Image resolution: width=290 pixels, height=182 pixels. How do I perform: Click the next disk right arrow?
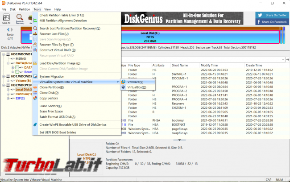coord(12,29)
